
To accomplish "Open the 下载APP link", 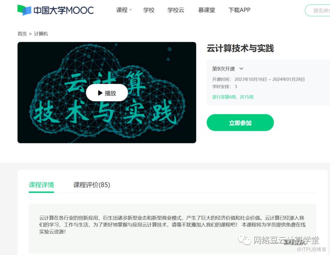I will (239, 10).
